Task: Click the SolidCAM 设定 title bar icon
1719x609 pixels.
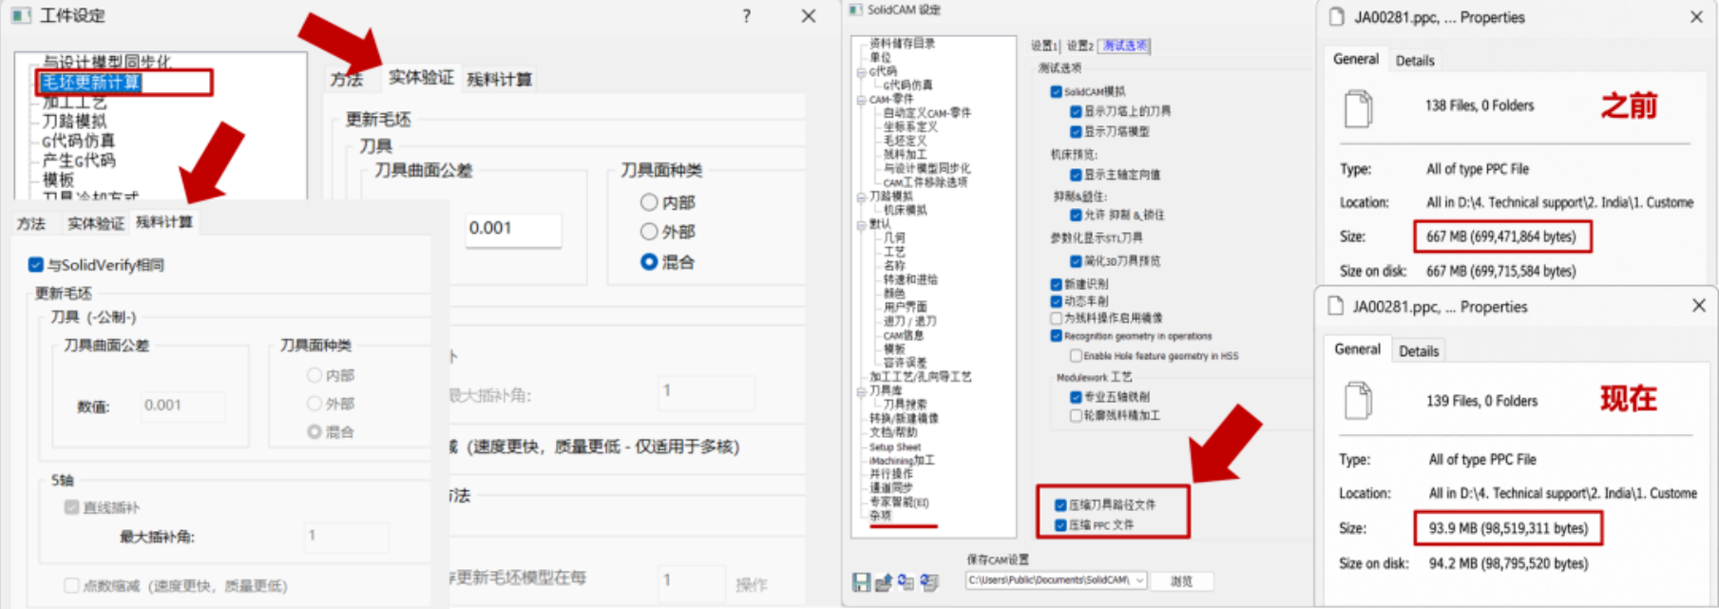Action: [855, 10]
